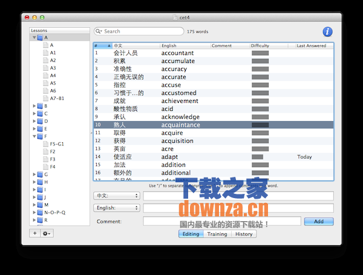Click the English word input field

coord(238,208)
